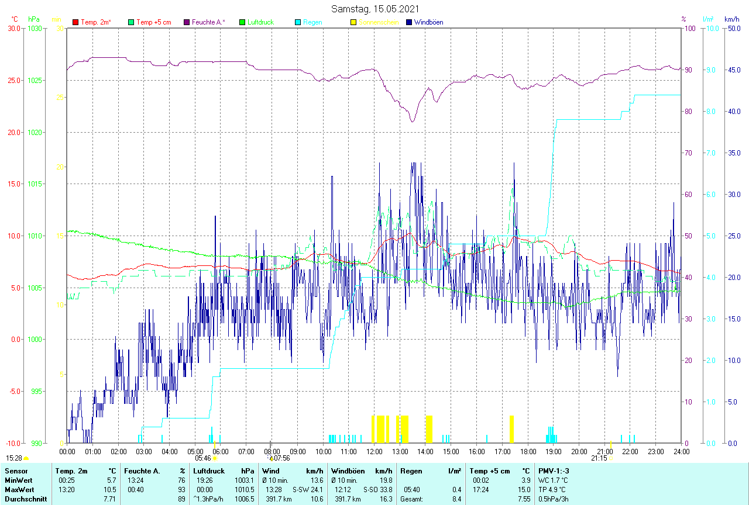Click the yellow min axis unit label

click(x=57, y=19)
